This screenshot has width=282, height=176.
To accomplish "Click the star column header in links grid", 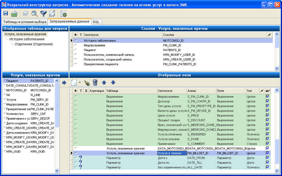I will [76, 35].
